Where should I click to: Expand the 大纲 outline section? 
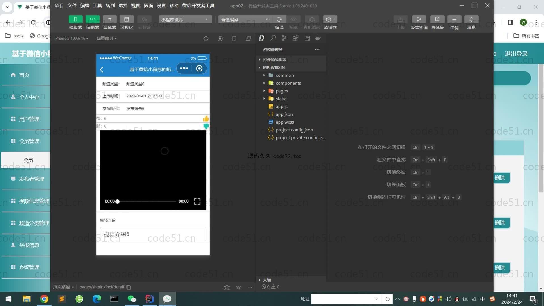click(x=292, y=280)
